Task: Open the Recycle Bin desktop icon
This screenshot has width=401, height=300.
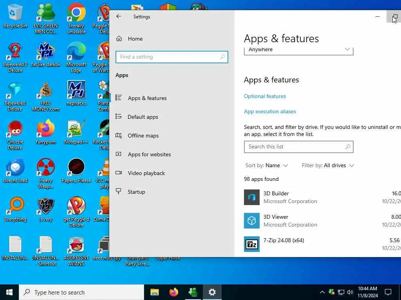Action: [15, 16]
